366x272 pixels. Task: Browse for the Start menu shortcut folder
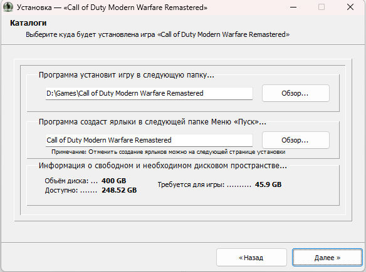click(x=296, y=140)
